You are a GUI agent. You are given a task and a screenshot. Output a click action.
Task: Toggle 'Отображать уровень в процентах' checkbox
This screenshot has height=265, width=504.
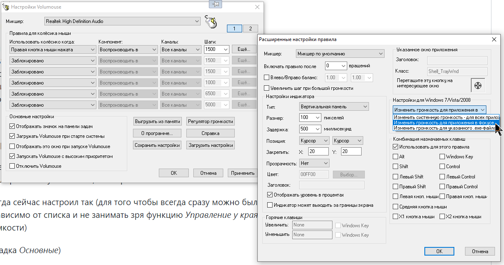point(270,195)
